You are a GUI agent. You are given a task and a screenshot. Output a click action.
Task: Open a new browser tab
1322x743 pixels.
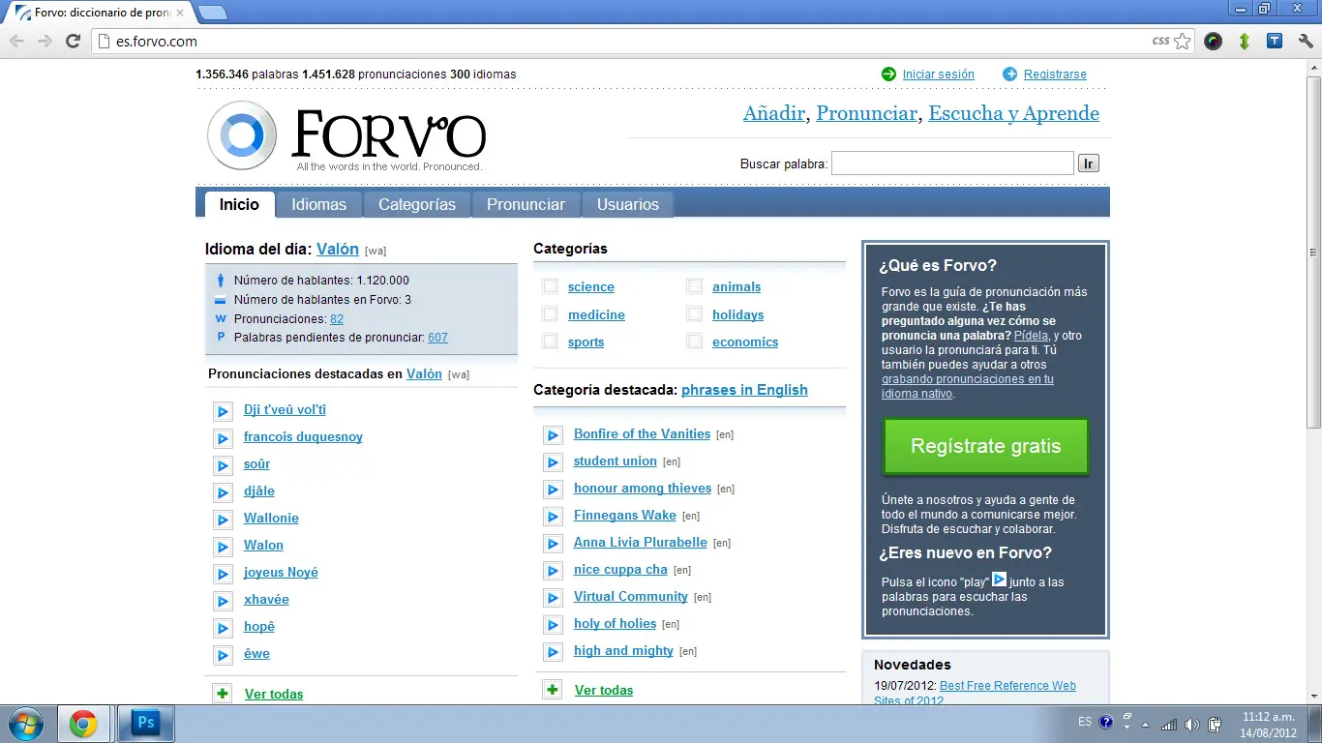coord(212,13)
